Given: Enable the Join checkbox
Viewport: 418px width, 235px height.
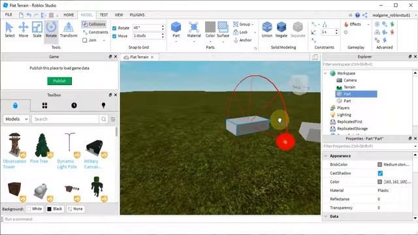Looking at the screenshot, I should [x=85, y=40].
